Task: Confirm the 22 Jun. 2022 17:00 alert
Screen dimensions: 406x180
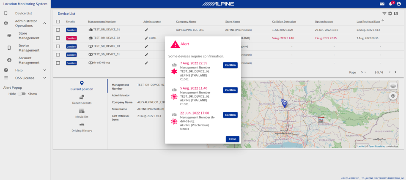Action: point(230,115)
